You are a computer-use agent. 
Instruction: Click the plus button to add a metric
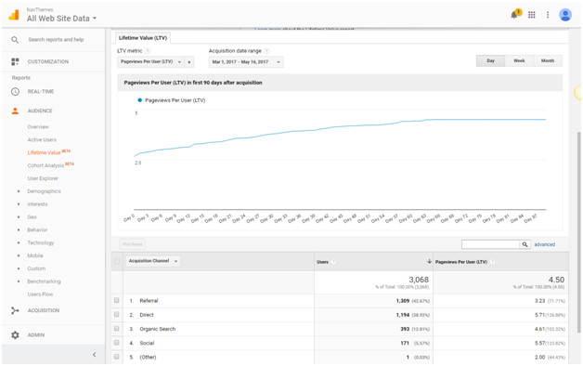[189, 61]
